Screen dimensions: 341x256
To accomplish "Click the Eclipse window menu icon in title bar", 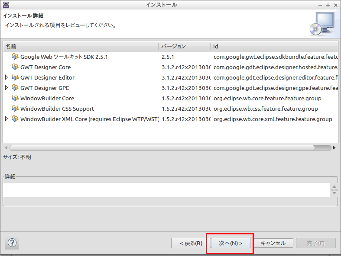I will 6,5.
